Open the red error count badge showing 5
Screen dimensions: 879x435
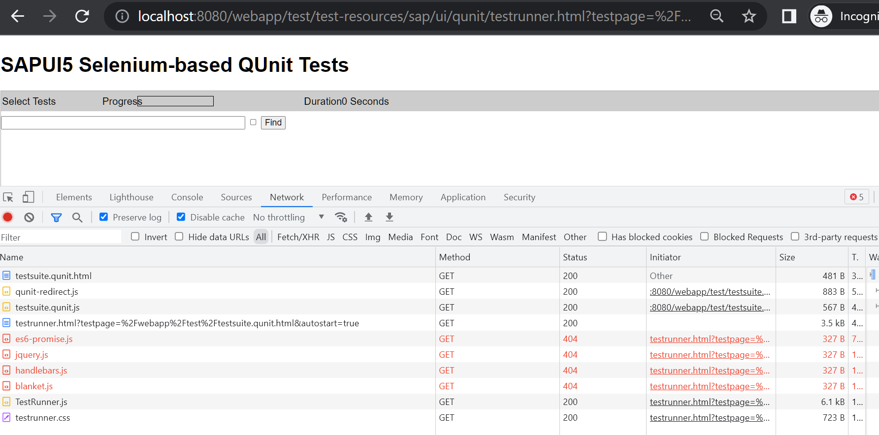tap(857, 197)
